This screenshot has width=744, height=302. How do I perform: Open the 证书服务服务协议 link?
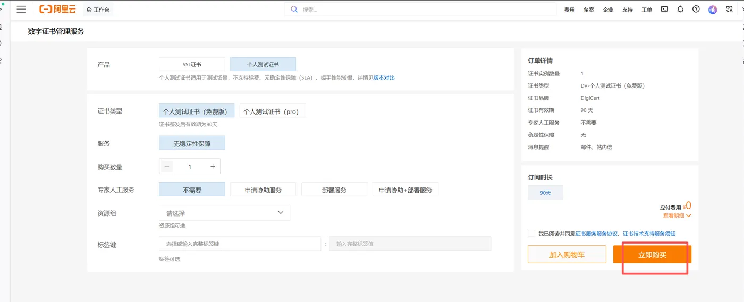click(597, 234)
